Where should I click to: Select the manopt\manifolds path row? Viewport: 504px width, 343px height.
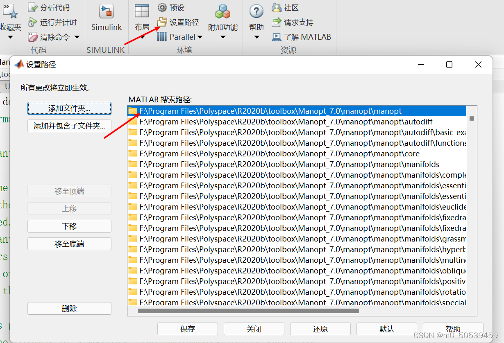(297, 164)
